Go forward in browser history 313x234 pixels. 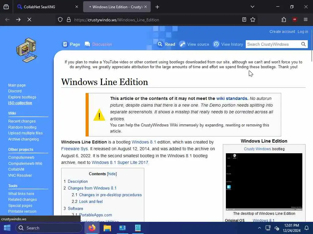[x=18, y=19]
